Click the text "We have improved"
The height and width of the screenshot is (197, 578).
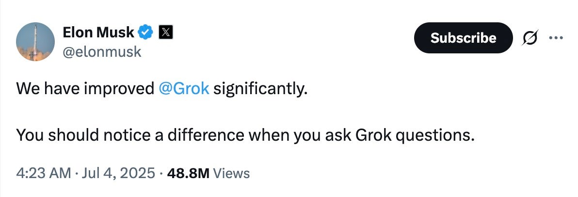(85, 89)
